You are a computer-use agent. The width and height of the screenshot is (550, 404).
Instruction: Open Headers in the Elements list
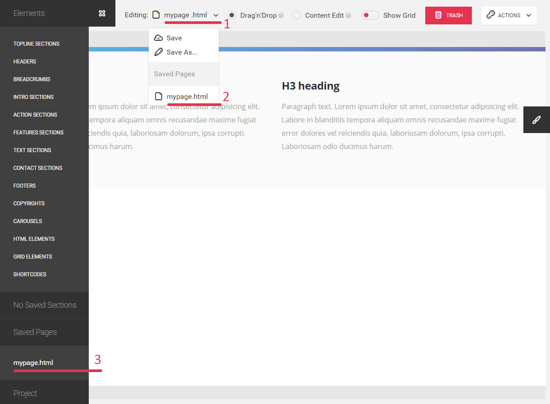[25, 62]
